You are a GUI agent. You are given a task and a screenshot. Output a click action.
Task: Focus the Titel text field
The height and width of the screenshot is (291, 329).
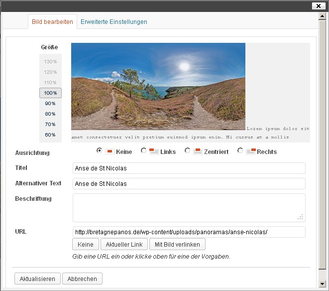(x=189, y=168)
